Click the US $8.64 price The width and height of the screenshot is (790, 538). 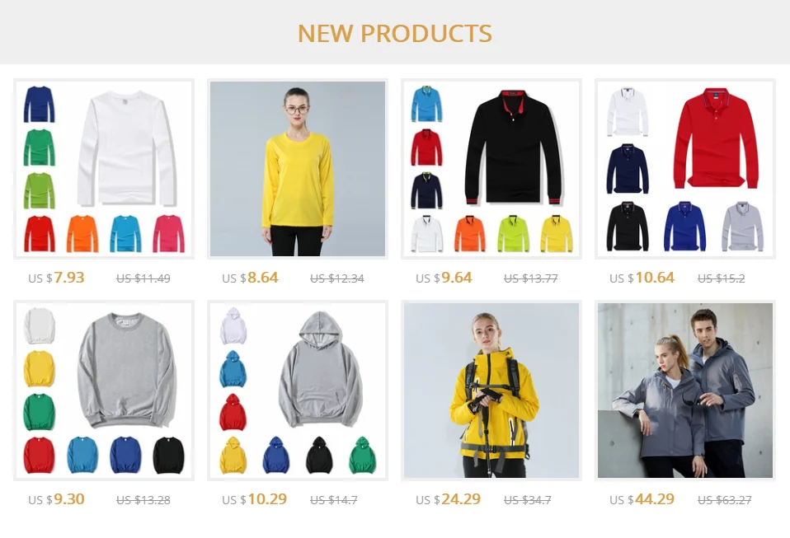click(250, 278)
